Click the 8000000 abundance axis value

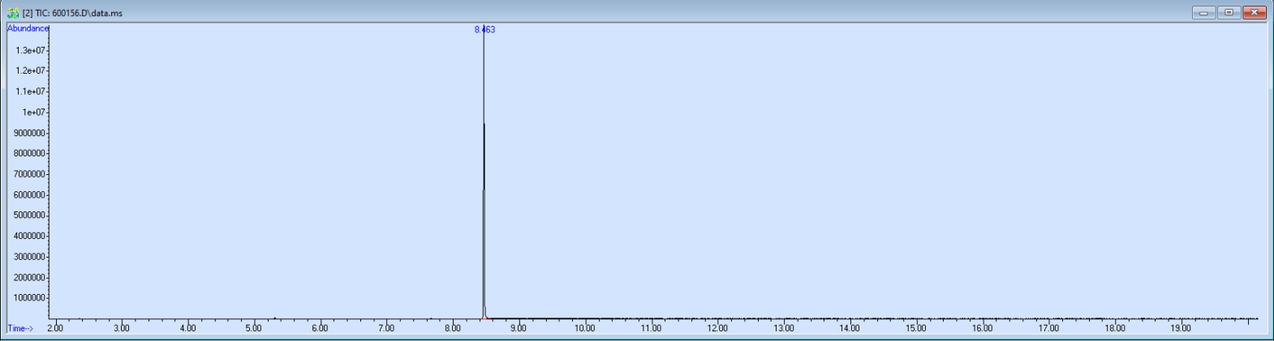coord(30,153)
